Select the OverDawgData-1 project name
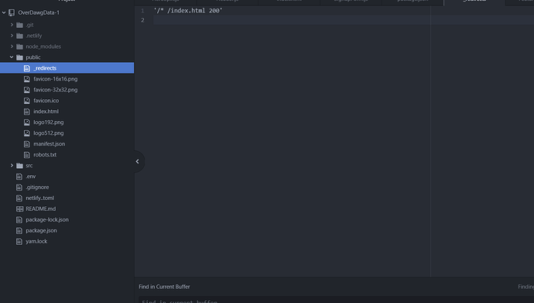This screenshot has height=303, width=534. coord(39,12)
